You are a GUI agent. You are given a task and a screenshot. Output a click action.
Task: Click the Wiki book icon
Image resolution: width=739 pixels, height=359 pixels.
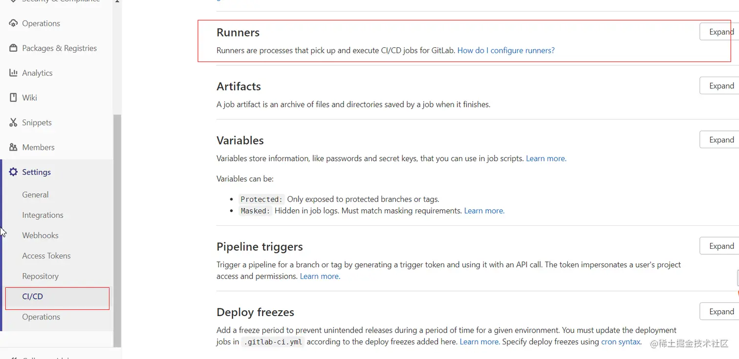click(13, 98)
